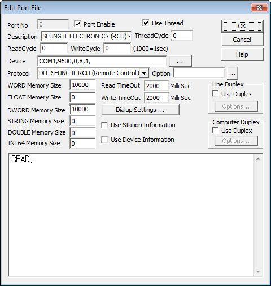Click the scrollbar up arrow in text area
Viewport: 271px width, 286px height.
point(258,159)
